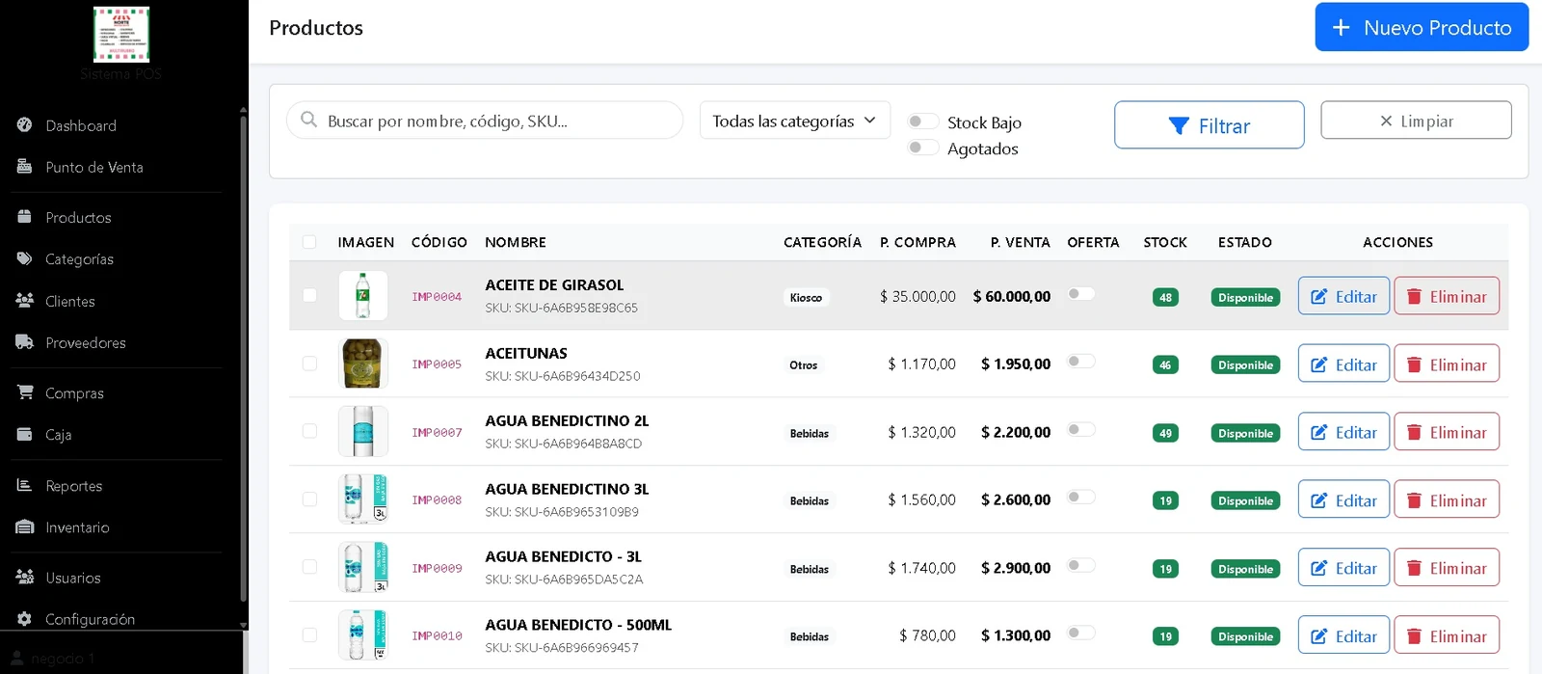Screen dimensions: 1542x674
Task: Click the store logo in the sidebar
Action: point(121,35)
